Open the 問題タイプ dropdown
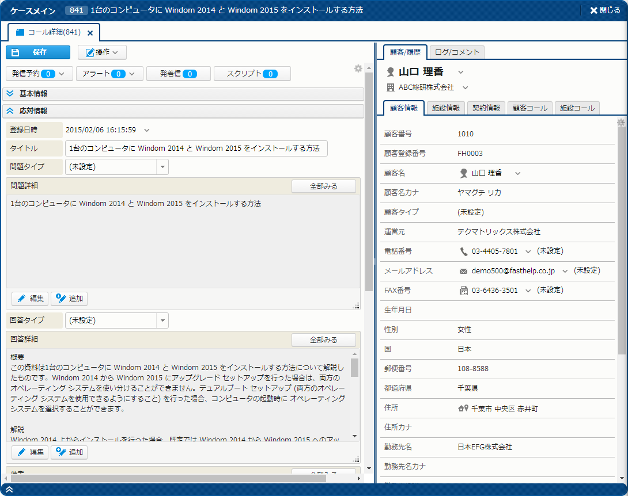The image size is (628, 496). [162, 167]
